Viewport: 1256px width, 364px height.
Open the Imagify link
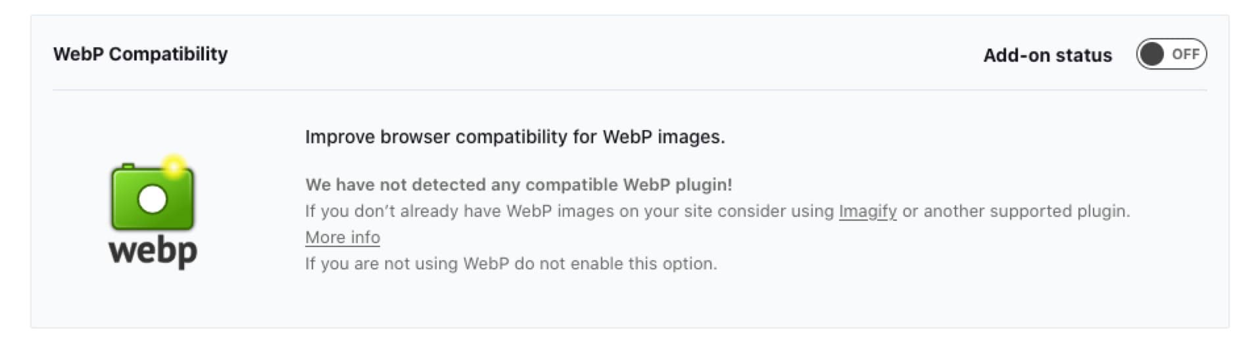tap(867, 212)
